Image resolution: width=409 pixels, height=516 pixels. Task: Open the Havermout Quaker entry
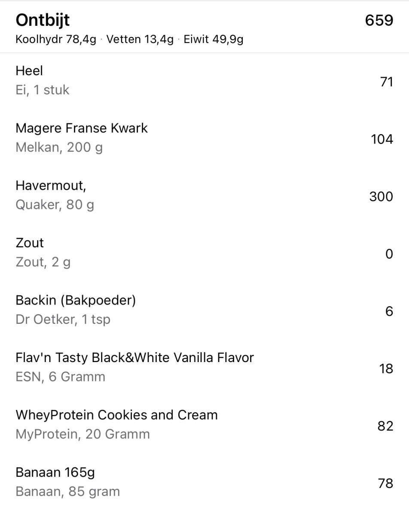coord(51,185)
